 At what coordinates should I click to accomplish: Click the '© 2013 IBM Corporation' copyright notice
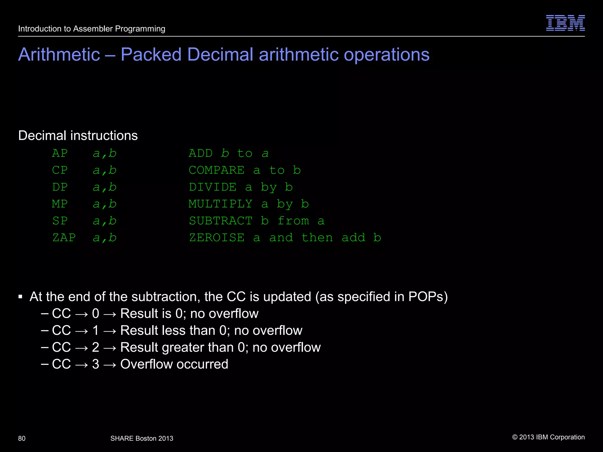click(x=548, y=437)
